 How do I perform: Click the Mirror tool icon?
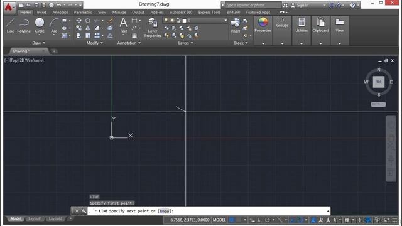click(x=88, y=28)
